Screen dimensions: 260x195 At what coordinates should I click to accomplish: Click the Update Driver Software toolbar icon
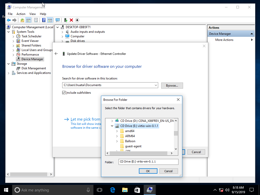pos(66,20)
